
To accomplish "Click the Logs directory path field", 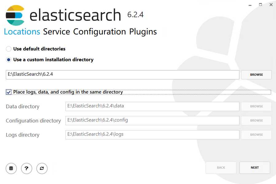I will [x=152, y=134].
